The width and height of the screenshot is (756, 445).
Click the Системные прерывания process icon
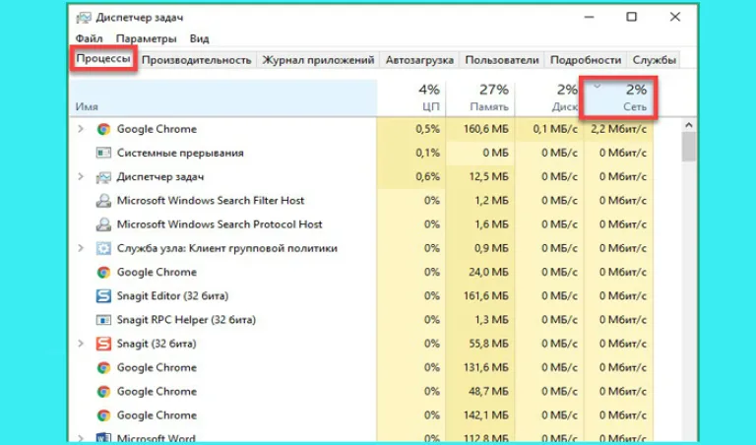[103, 153]
